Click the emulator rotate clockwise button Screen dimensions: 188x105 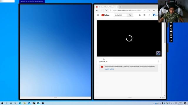pos(171,29)
